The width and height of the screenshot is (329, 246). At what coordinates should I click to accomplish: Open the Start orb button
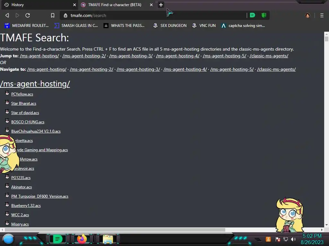8,239
